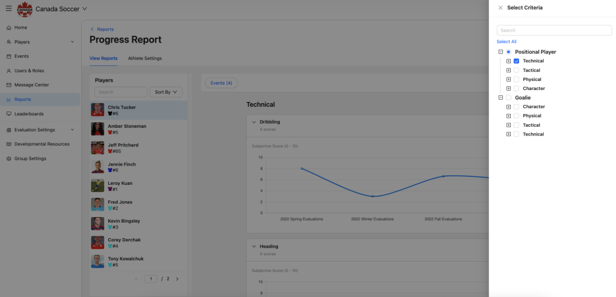The height and width of the screenshot is (297, 616).
Task: Open the hamburger navigation menu
Action: [x=8, y=9]
